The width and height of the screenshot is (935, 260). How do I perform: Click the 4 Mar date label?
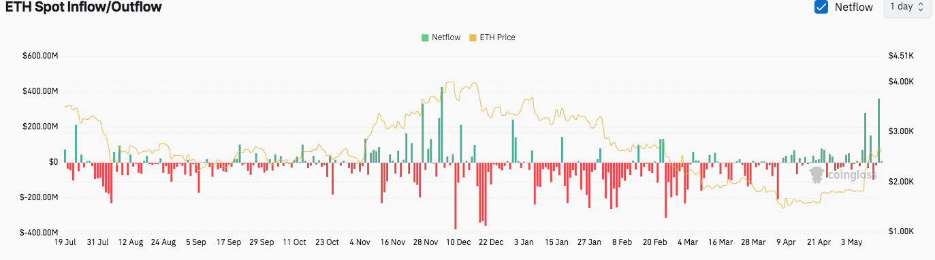pos(687,242)
